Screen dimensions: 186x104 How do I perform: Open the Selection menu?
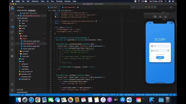pos(35,1)
